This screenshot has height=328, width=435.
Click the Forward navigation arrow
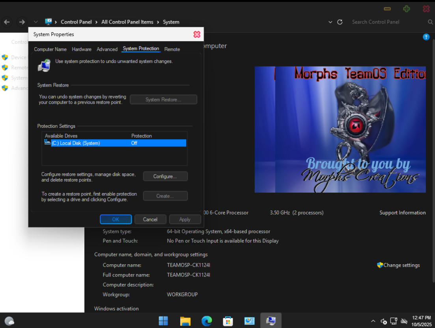(22, 22)
